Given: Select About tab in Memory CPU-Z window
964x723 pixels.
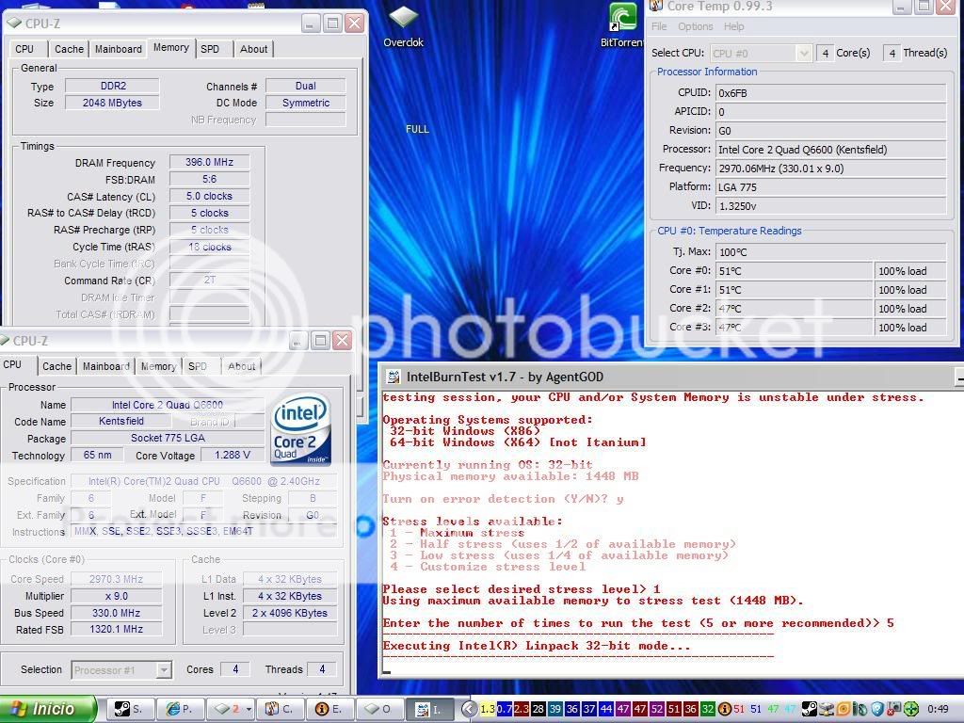Looking at the screenshot, I should pyautogui.click(x=253, y=49).
